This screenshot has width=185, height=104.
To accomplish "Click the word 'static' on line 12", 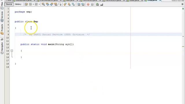I will (35, 44).
